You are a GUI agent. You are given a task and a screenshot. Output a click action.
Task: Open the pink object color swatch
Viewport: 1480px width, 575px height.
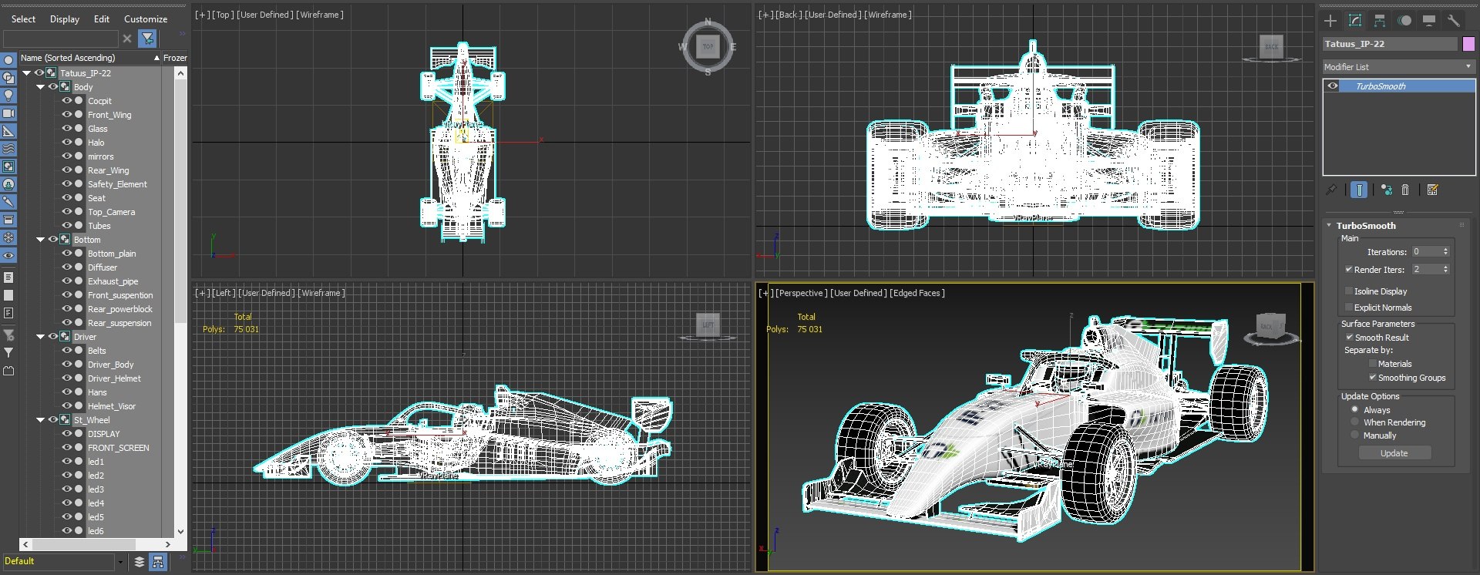1468,44
